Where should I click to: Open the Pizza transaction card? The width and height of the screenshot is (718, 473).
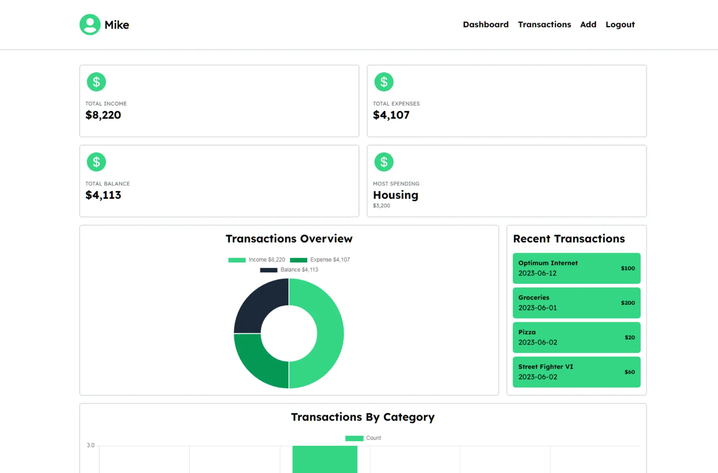(x=576, y=337)
